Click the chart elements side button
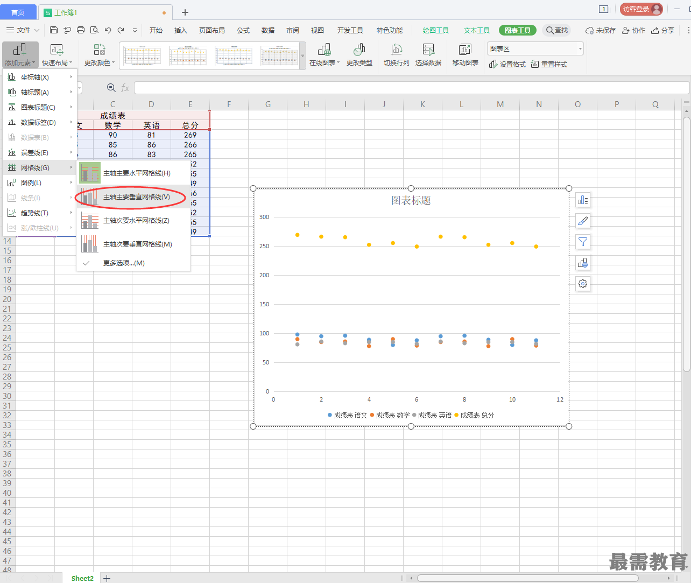The height and width of the screenshot is (583, 691). pos(583,200)
